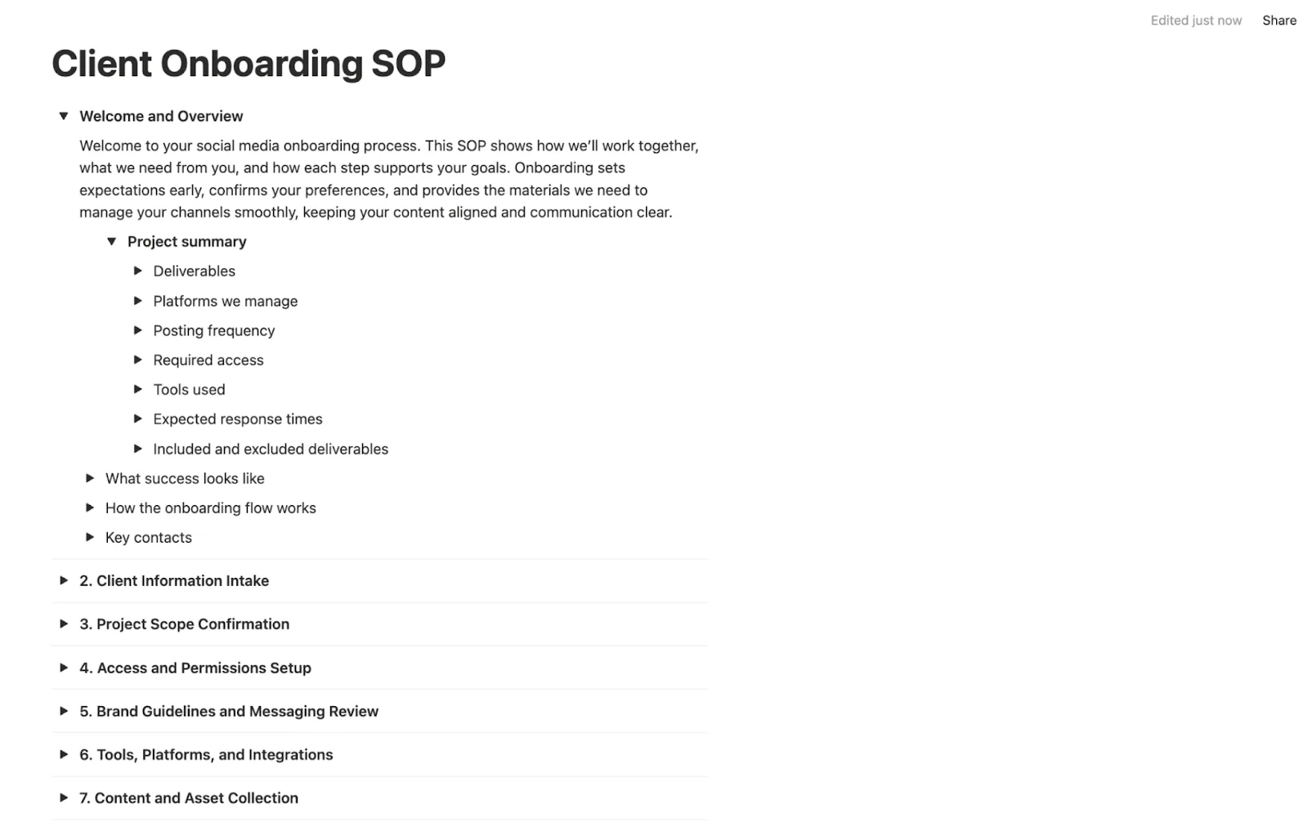Open the Posting frequency toggle
This screenshot has height=823, width=1308.
137,330
